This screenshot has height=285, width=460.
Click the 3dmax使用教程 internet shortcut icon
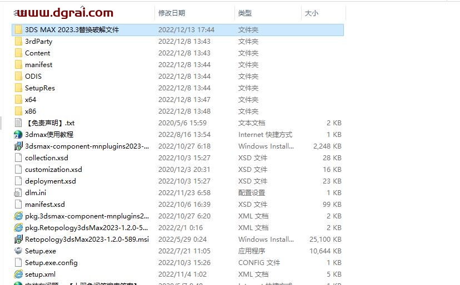pyautogui.click(x=18, y=134)
